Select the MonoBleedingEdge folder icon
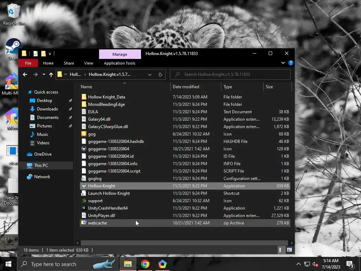 click(84, 104)
